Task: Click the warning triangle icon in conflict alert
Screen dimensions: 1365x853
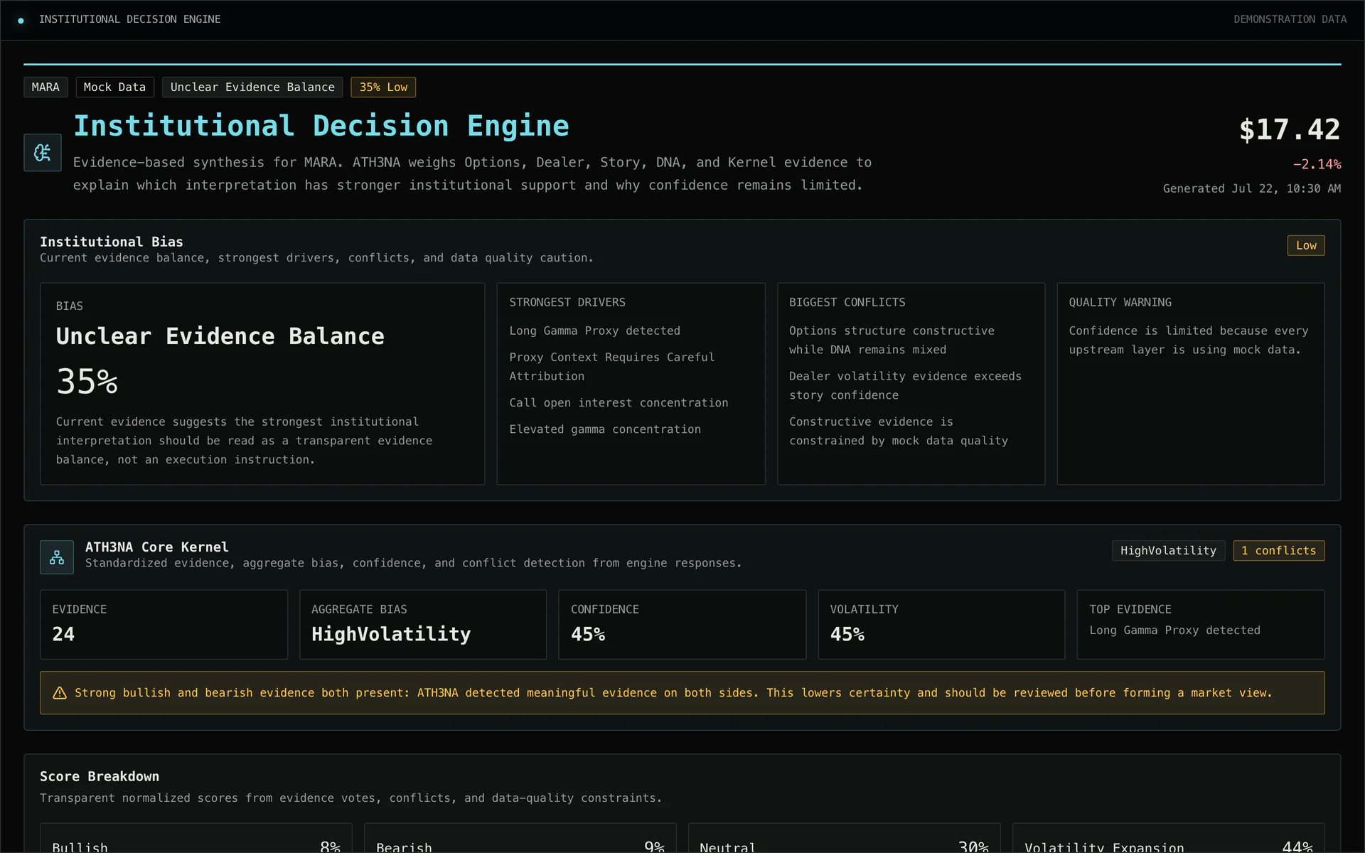Action: coord(60,693)
